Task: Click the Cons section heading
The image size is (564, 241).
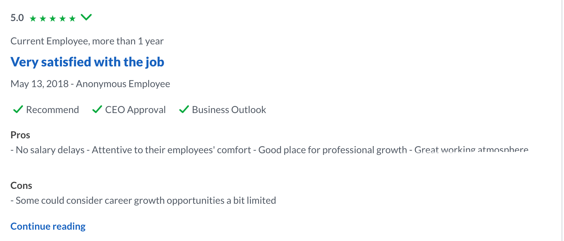Action: (x=21, y=186)
